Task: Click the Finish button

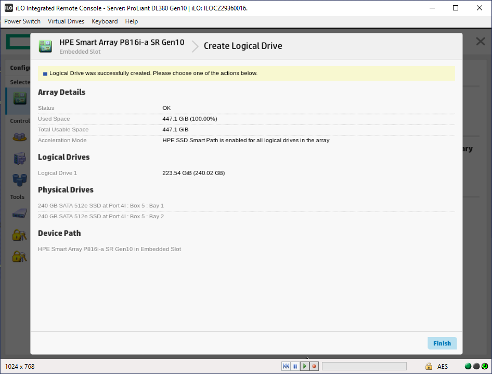Action: 442,343
